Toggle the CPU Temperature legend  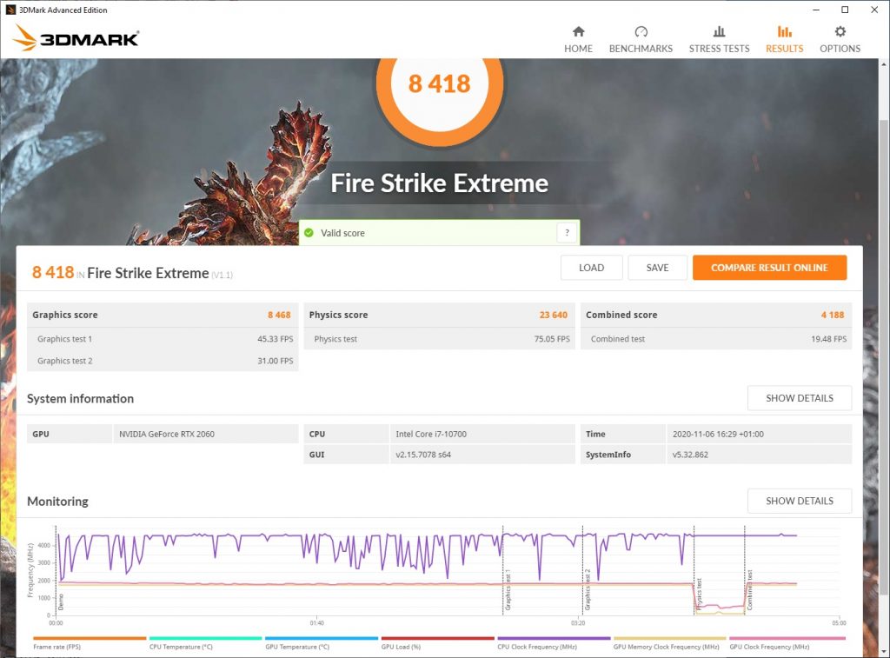[205, 643]
